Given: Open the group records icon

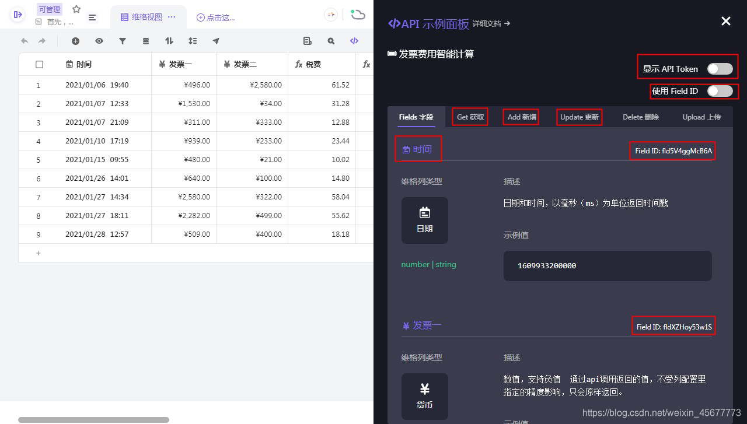Looking at the screenshot, I should click(146, 41).
